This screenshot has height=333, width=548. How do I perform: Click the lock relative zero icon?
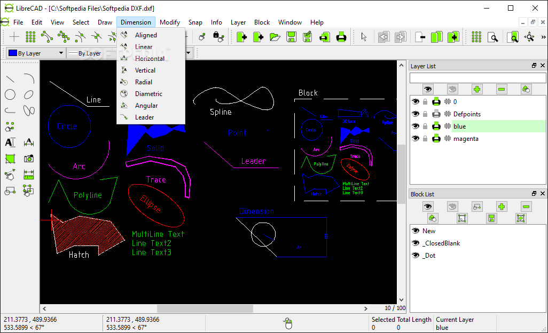(218, 37)
